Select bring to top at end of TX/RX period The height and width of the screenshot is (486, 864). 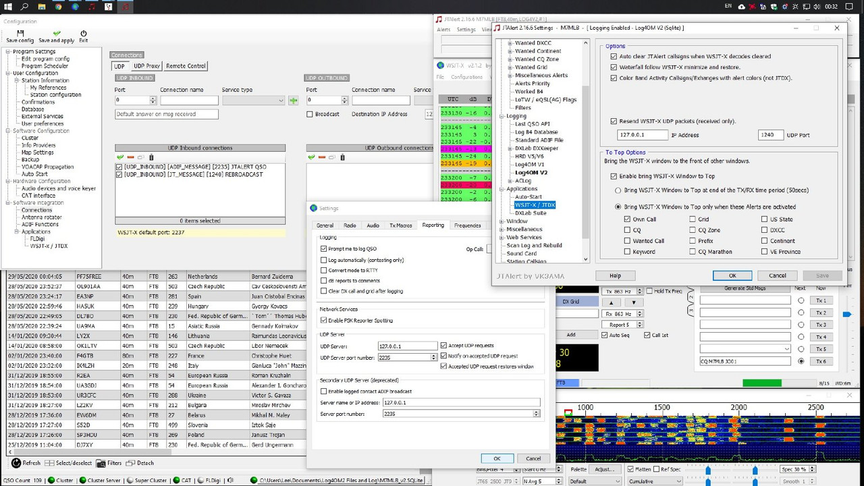click(618, 190)
